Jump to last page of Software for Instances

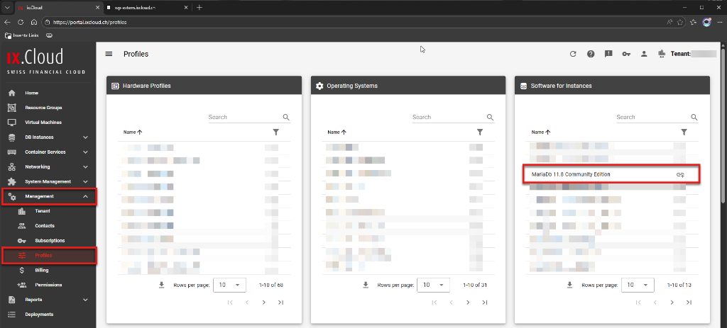(689, 302)
